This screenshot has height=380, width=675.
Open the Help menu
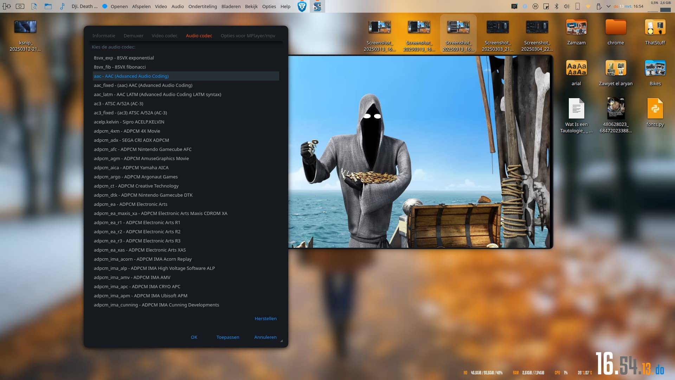[285, 6]
